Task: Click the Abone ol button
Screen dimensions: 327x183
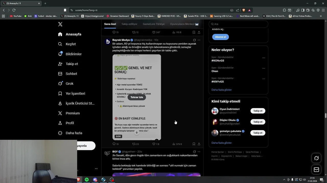Action: coord(220,37)
